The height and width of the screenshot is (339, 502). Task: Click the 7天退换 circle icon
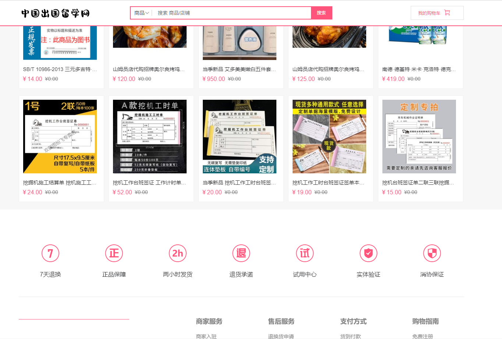(x=50, y=253)
